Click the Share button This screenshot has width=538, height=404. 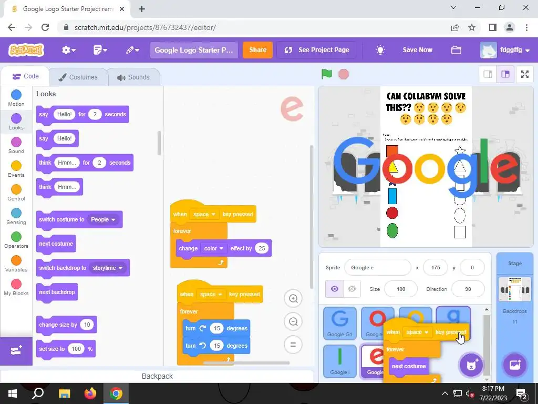coord(257,50)
